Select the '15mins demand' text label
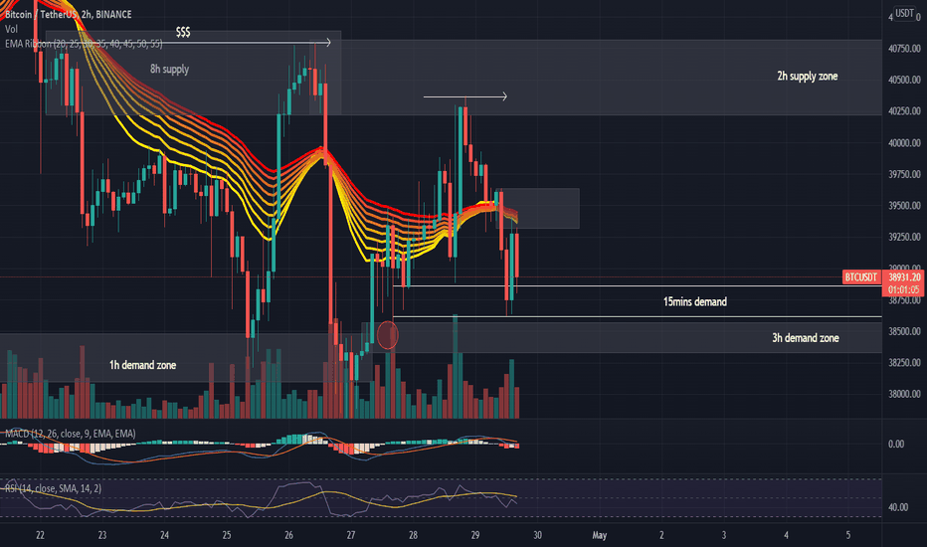The width and height of the screenshot is (927, 547). [694, 301]
